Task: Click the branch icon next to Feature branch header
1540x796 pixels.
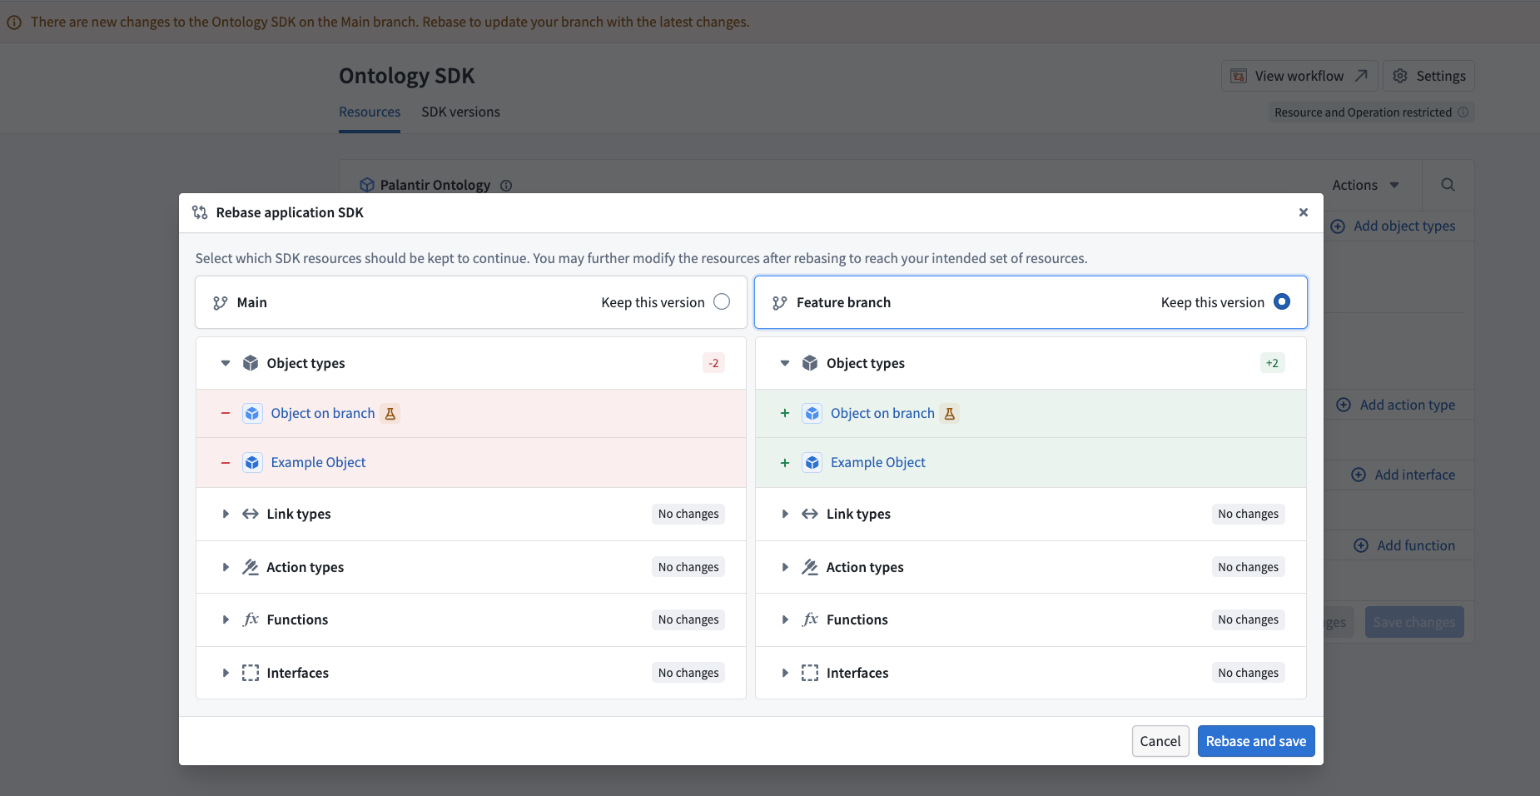Action: [x=779, y=303]
